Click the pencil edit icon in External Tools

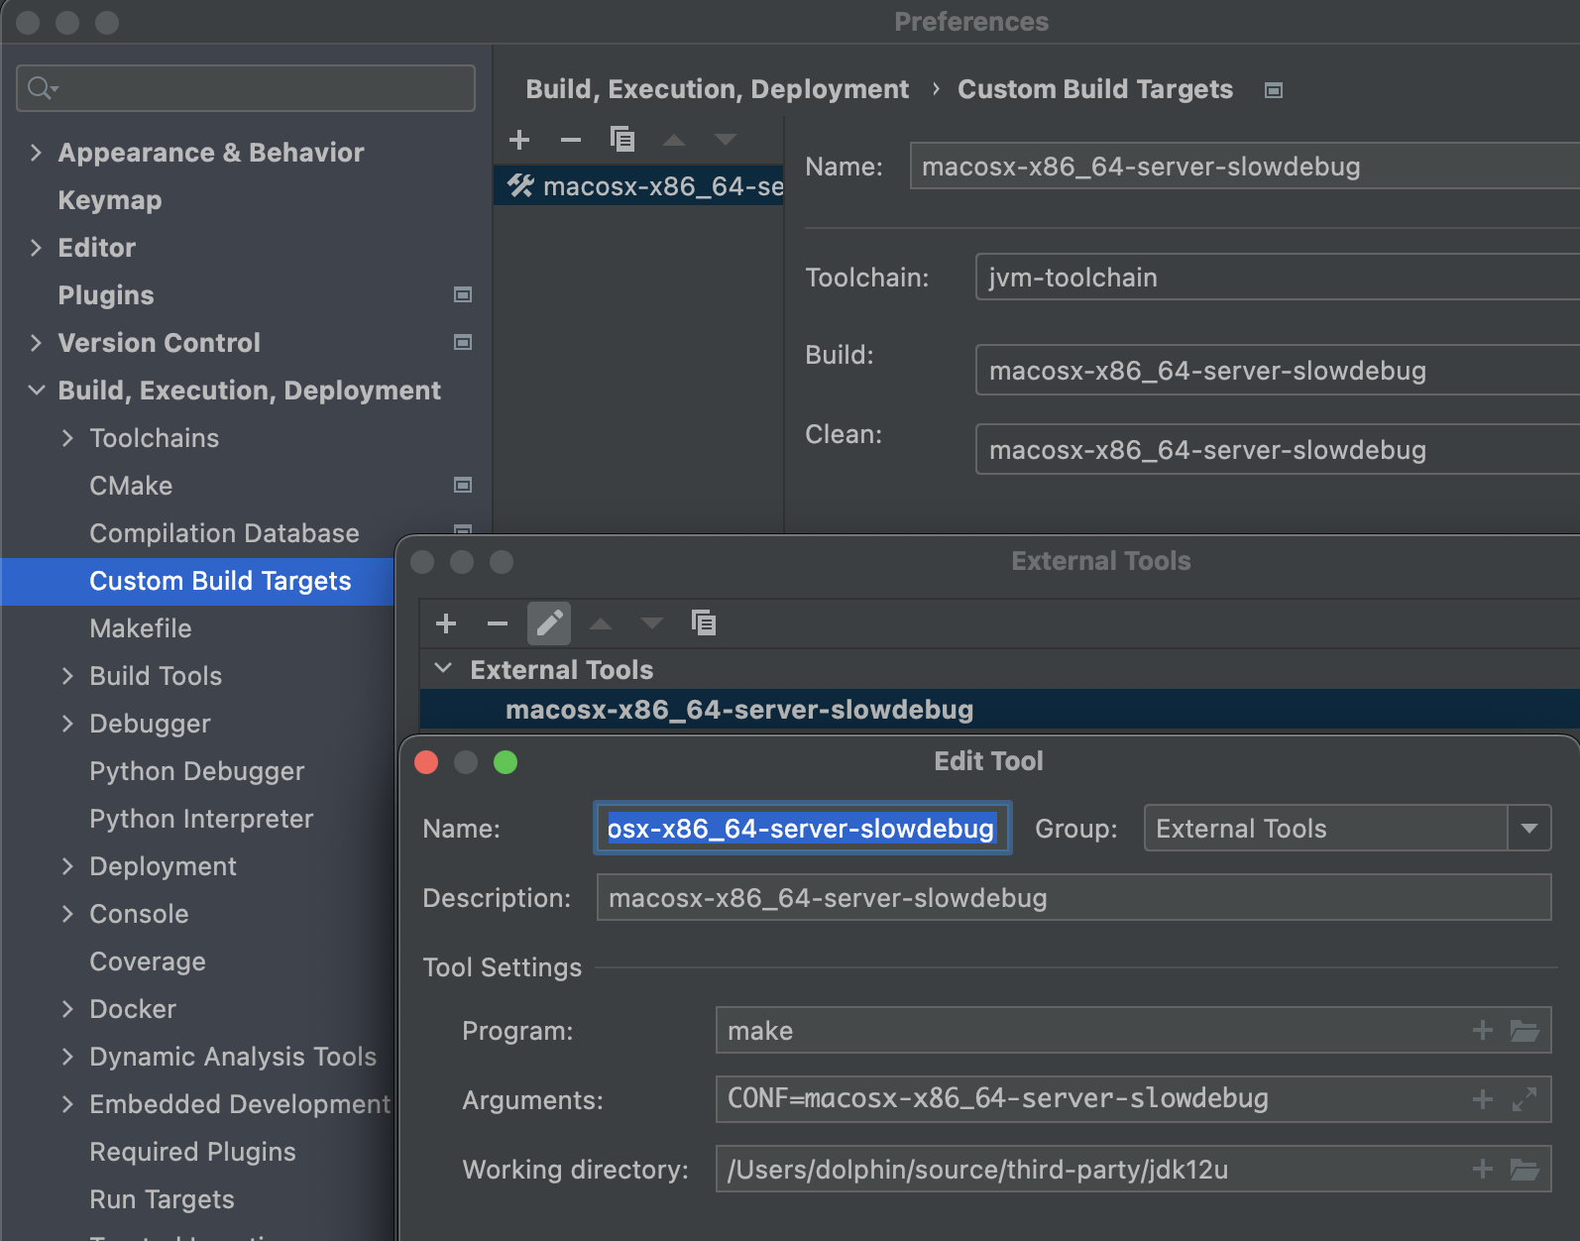pyautogui.click(x=549, y=623)
